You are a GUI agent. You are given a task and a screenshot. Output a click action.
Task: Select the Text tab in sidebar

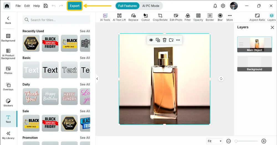[x=8, y=119]
